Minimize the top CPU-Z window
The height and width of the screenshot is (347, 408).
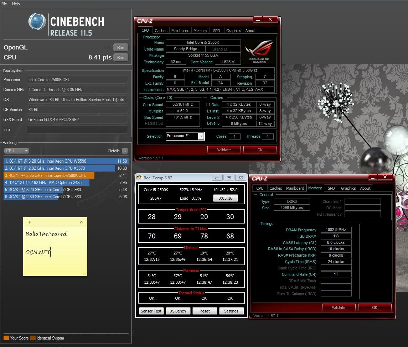pos(258,20)
